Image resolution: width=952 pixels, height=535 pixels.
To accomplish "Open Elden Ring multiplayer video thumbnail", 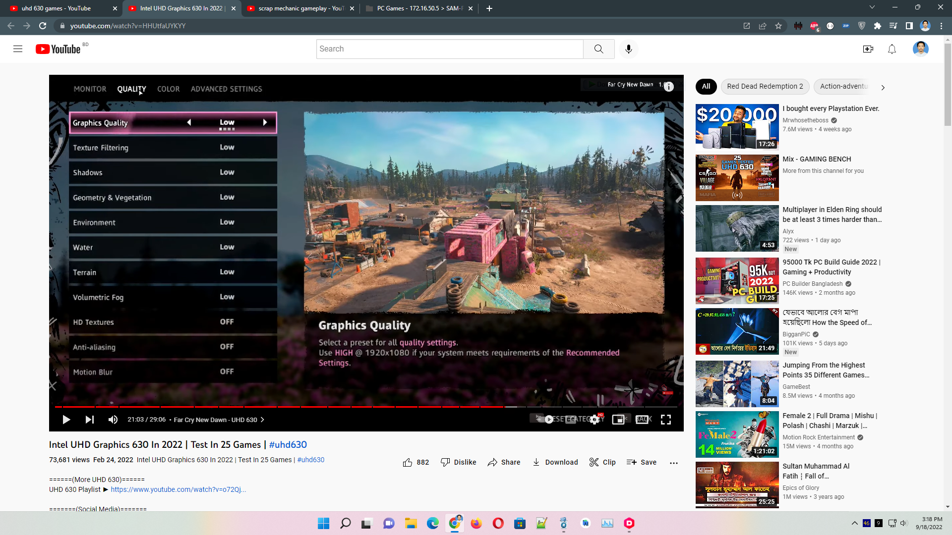I will tap(737, 228).
